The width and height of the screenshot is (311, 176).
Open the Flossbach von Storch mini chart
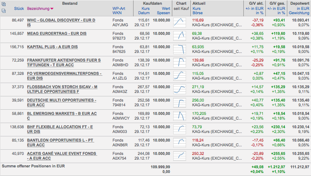pyautogui.click(x=180, y=89)
